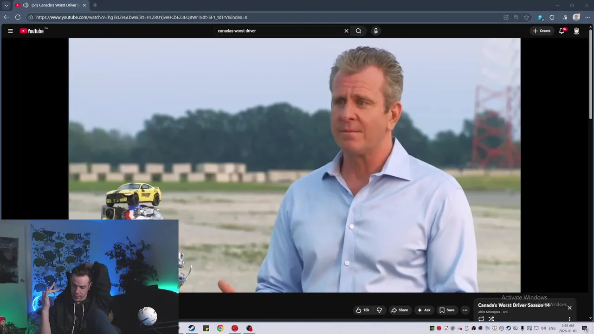
Task: Click the Altira Moongara playlist owner text
Action: pos(490,312)
